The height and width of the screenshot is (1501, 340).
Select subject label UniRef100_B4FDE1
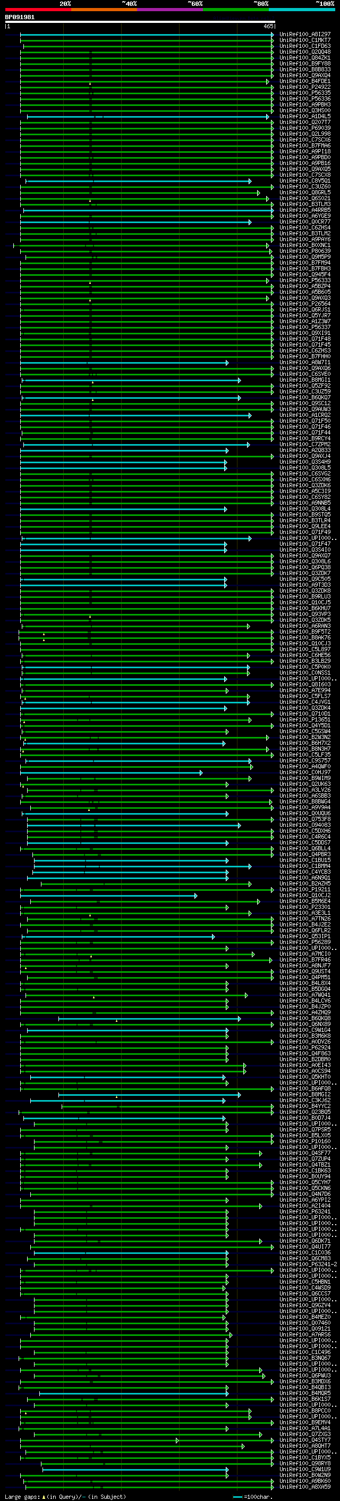coord(304,81)
